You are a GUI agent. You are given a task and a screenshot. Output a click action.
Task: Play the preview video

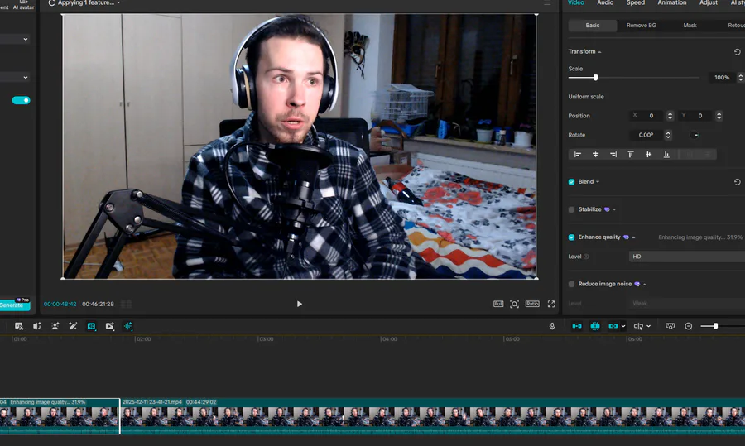pyautogui.click(x=300, y=304)
